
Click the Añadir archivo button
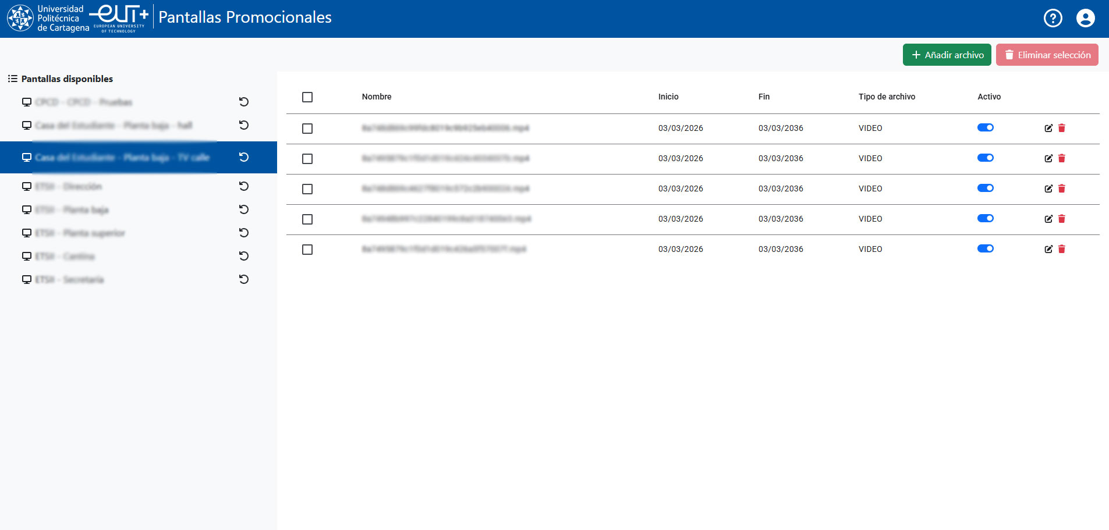[x=947, y=55]
